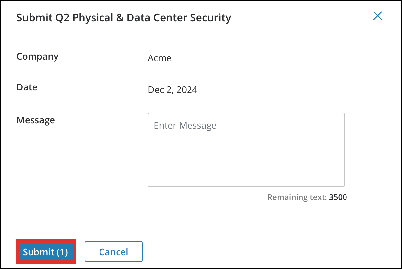
Task: Focus the Enter Message placeholder text
Action: 185,126
